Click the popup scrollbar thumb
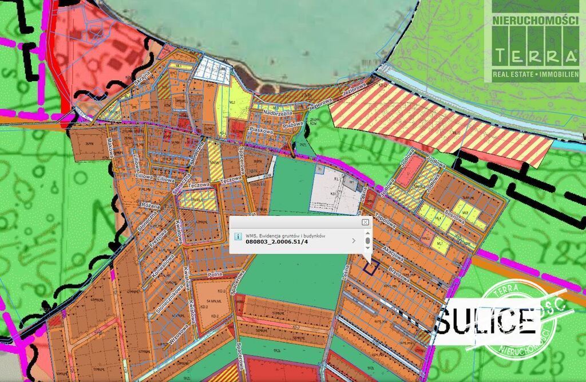 [368, 241]
